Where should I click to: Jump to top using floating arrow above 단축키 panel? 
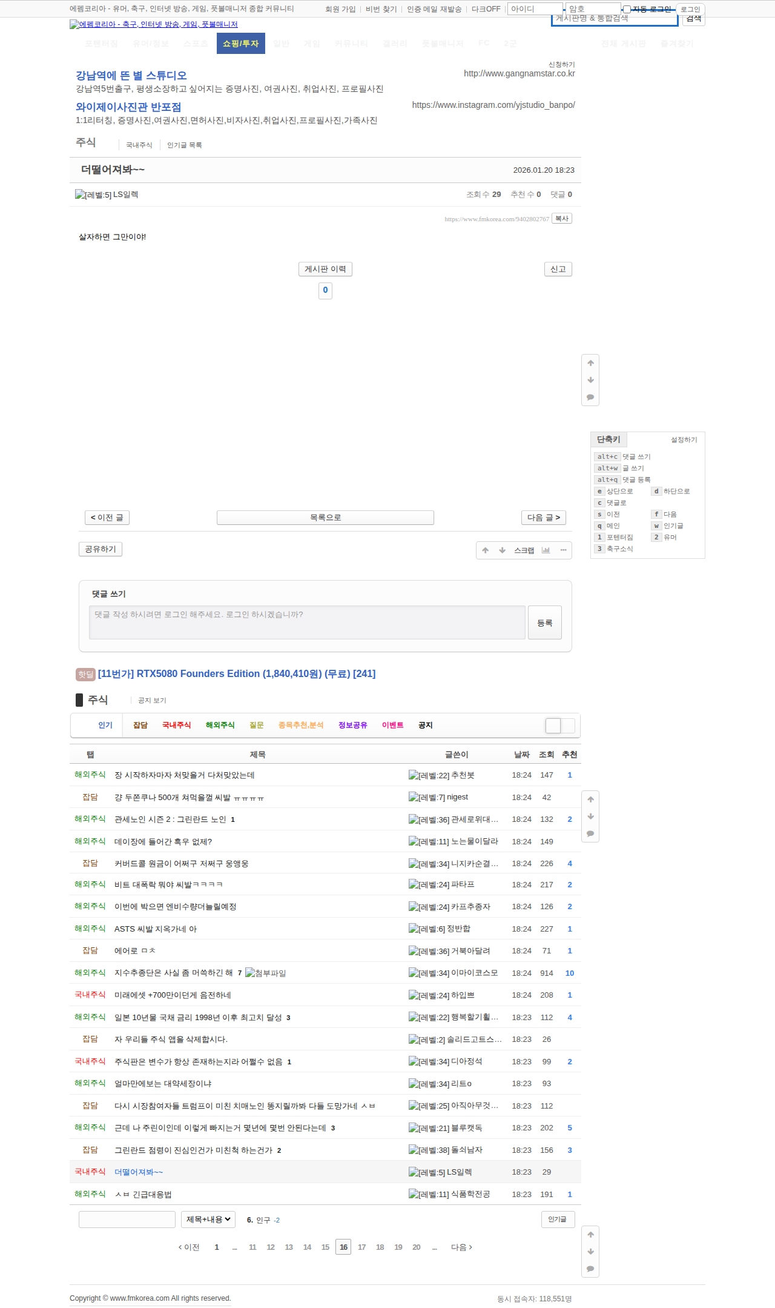coord(590,363)
